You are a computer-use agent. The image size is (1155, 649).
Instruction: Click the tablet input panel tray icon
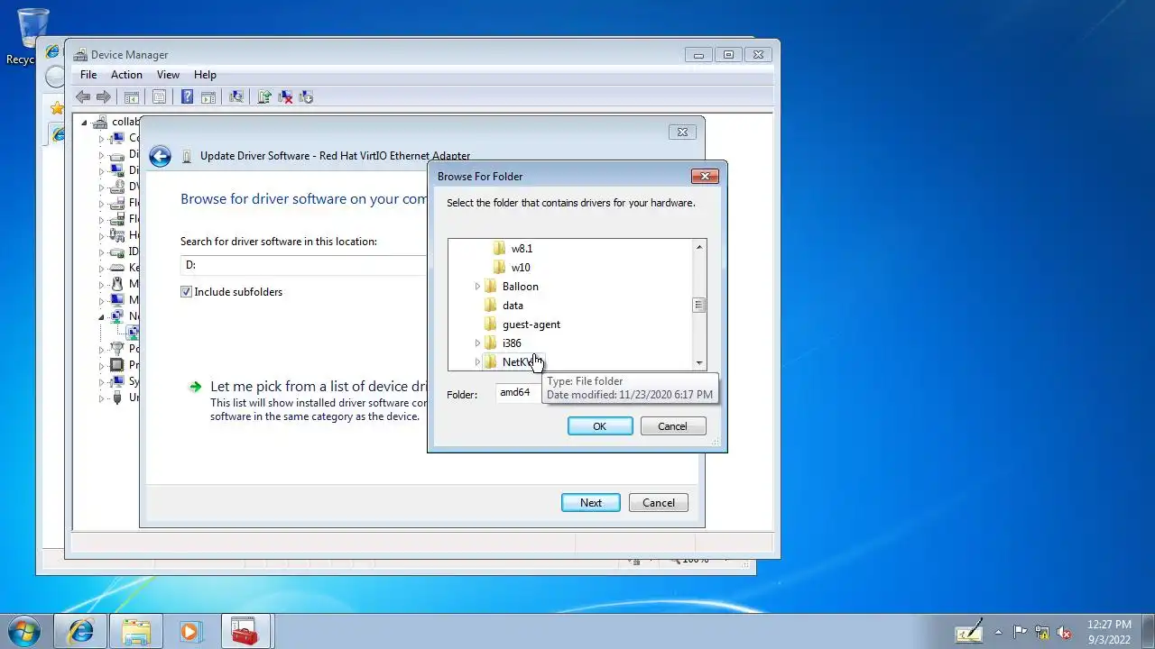pyautogui.click(x=969, y=631)
